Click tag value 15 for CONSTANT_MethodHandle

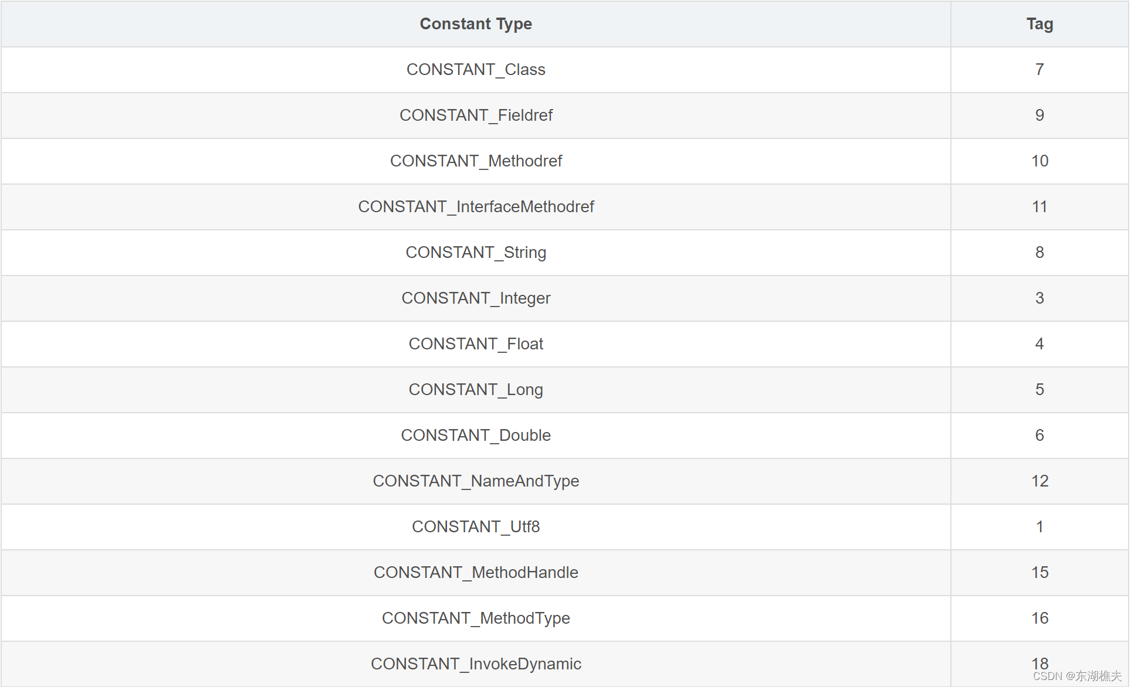1039,573
